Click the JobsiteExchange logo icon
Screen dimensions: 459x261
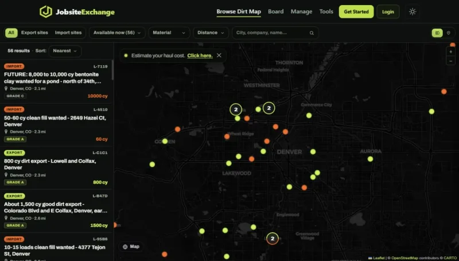pos(46,11)
